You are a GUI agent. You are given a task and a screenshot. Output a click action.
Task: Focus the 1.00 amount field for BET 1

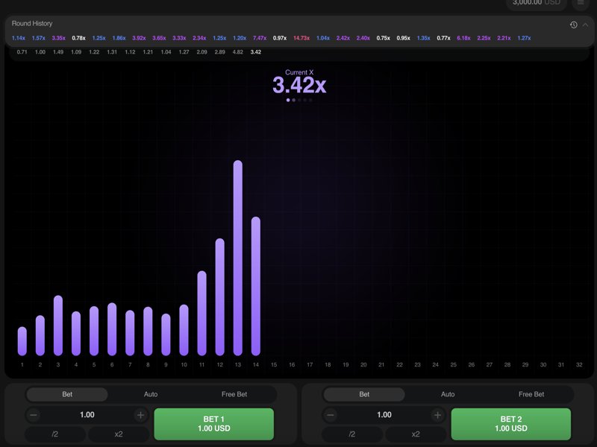click(87, 415)
